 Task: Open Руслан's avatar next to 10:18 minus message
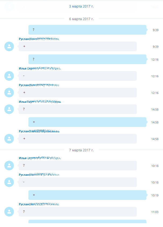pos(9,182)
